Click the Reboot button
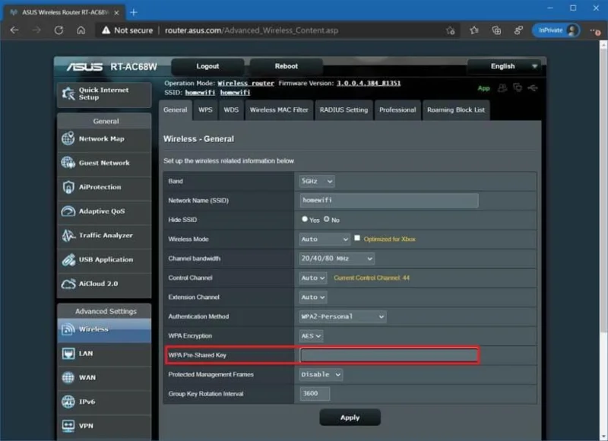Viewport: 608px width, 441px height. (287, 66)
